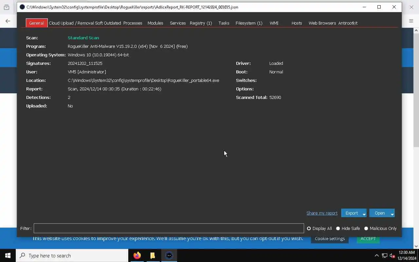
Task: Open the Cloud Upload / Removal tab
Action: click(x=71, y=23)
